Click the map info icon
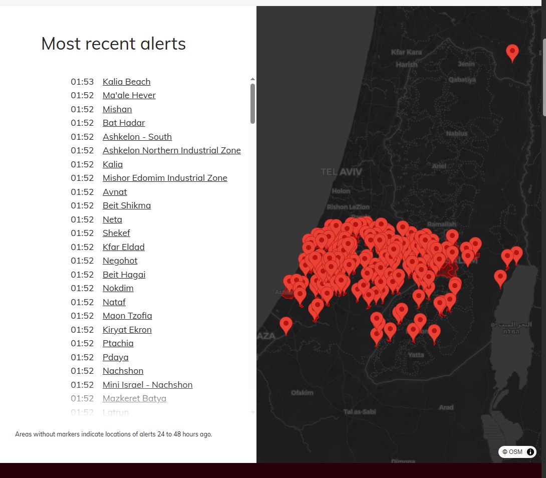This screenshot has height=478, width=546. [530, 452]
